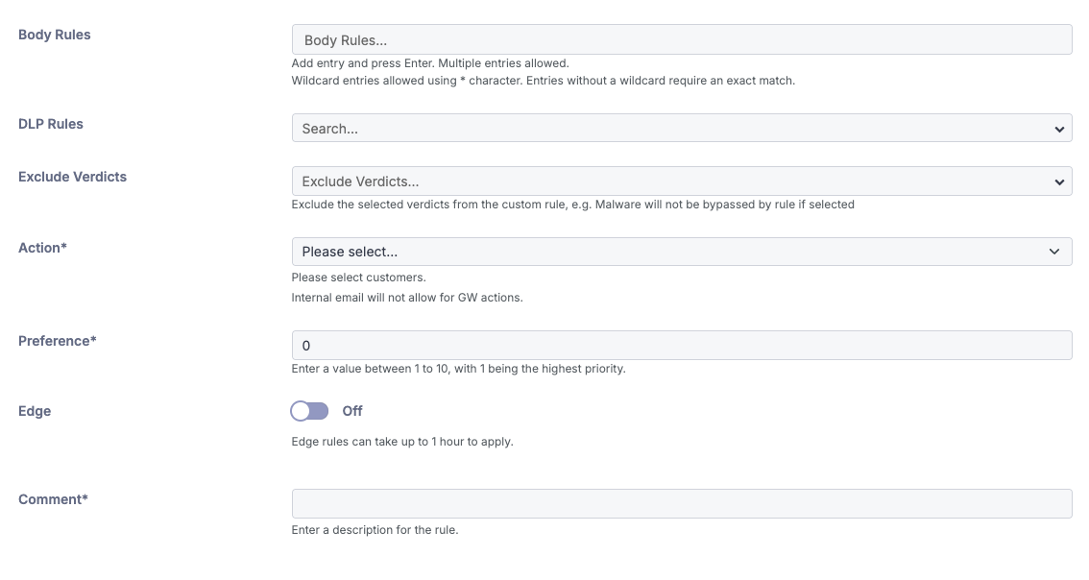Click the Body Rules entry field
1089x580 pixels.
pyautogui.click(x=681, y=39)
